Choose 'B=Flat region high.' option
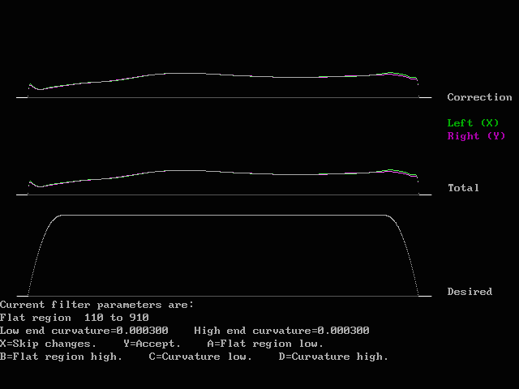This screenshot has height=389, width=519. tap(61, 357)
